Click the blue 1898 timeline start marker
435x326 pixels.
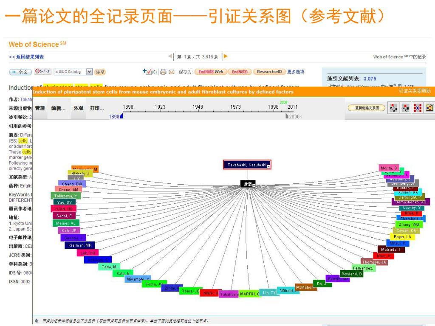(x=121, y=116)
